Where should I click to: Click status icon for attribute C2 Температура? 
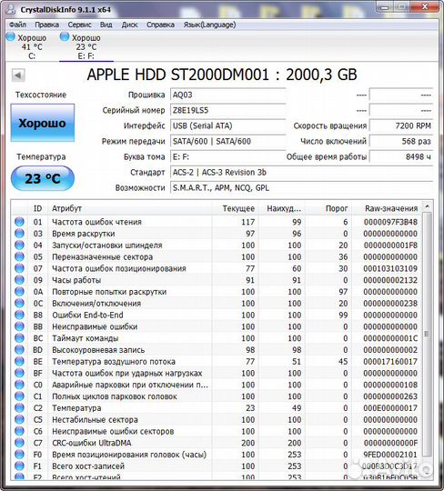19,407
